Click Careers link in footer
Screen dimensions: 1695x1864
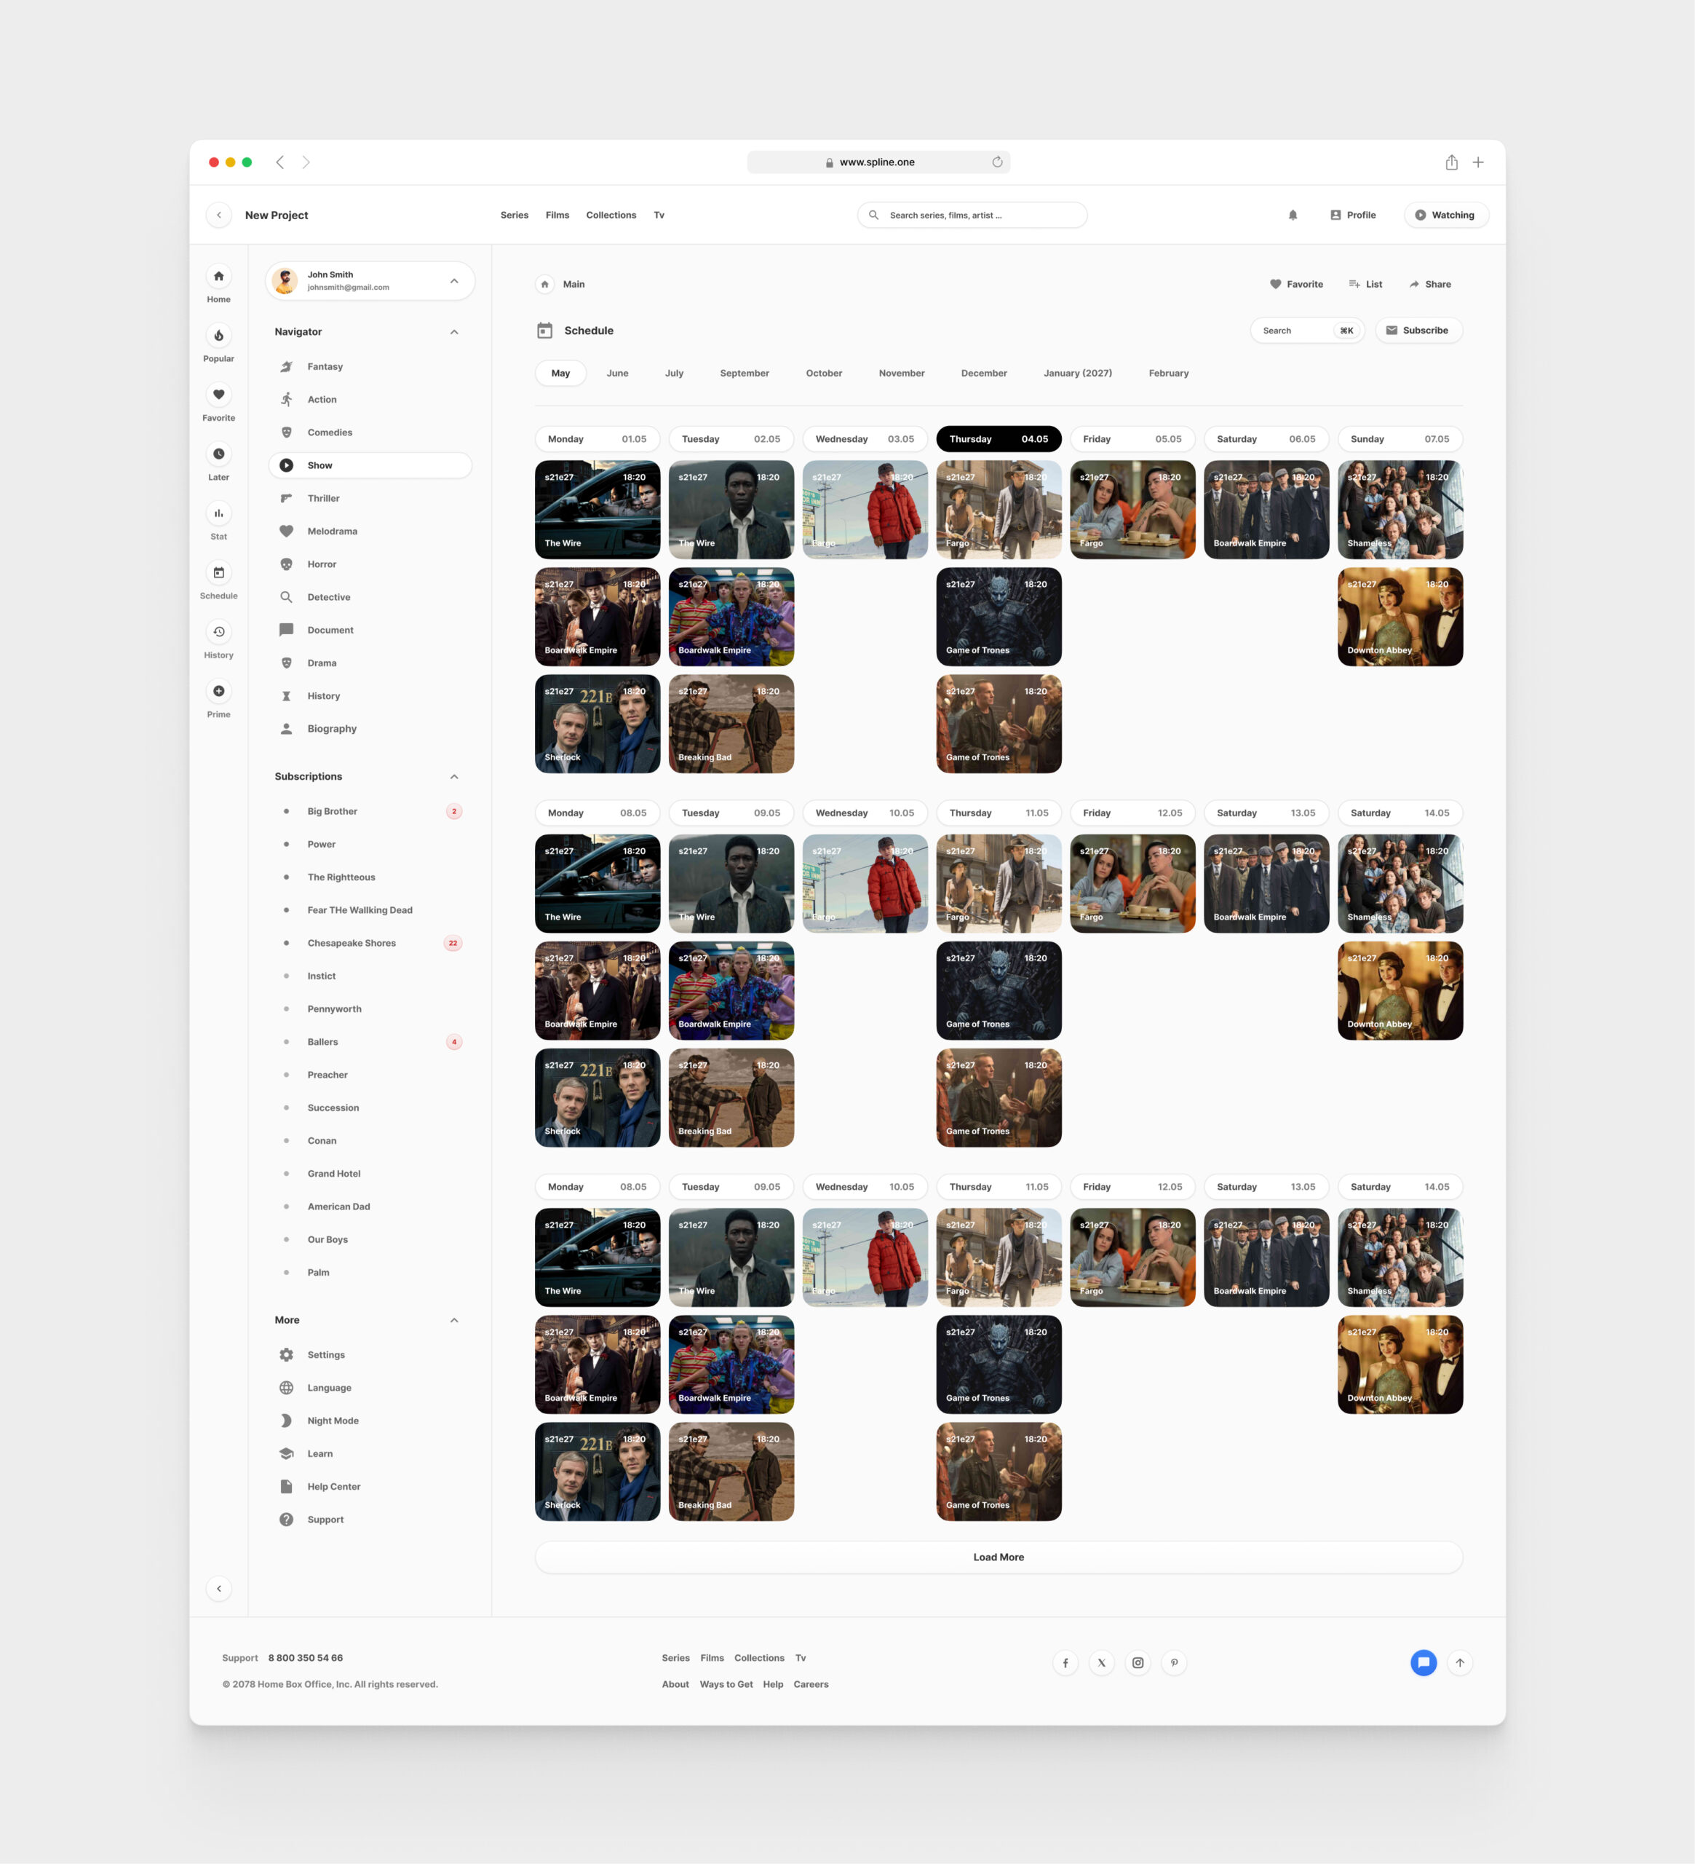[x=811, y=1683]
